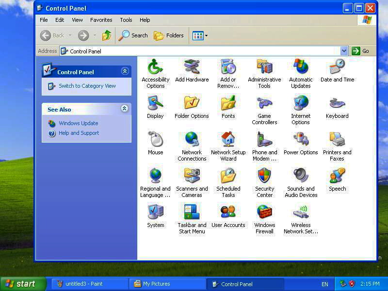Open the View menu
The width and height of the screenshot is (388, 291).
77,20
